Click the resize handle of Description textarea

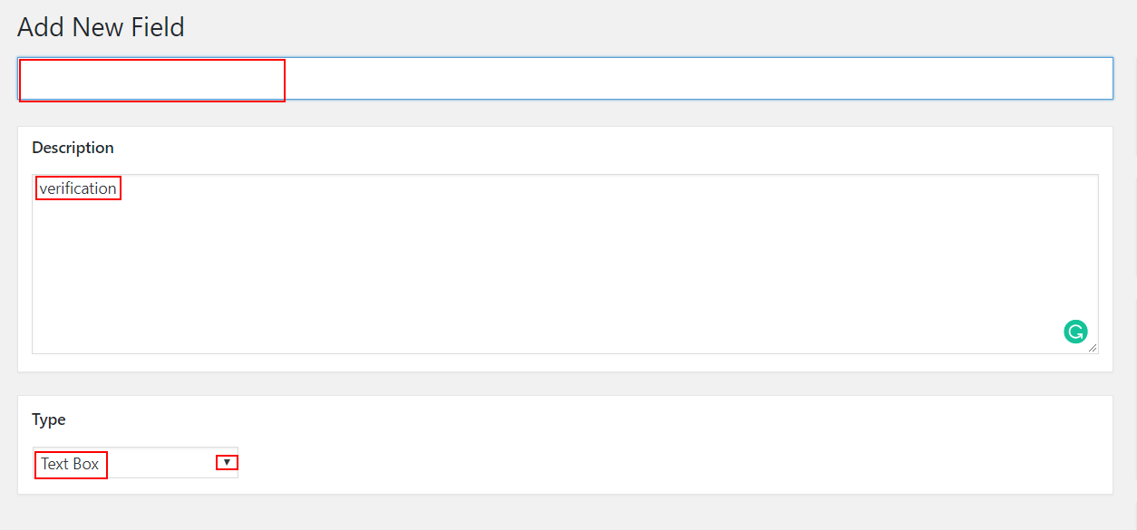tap(1093, 348)
